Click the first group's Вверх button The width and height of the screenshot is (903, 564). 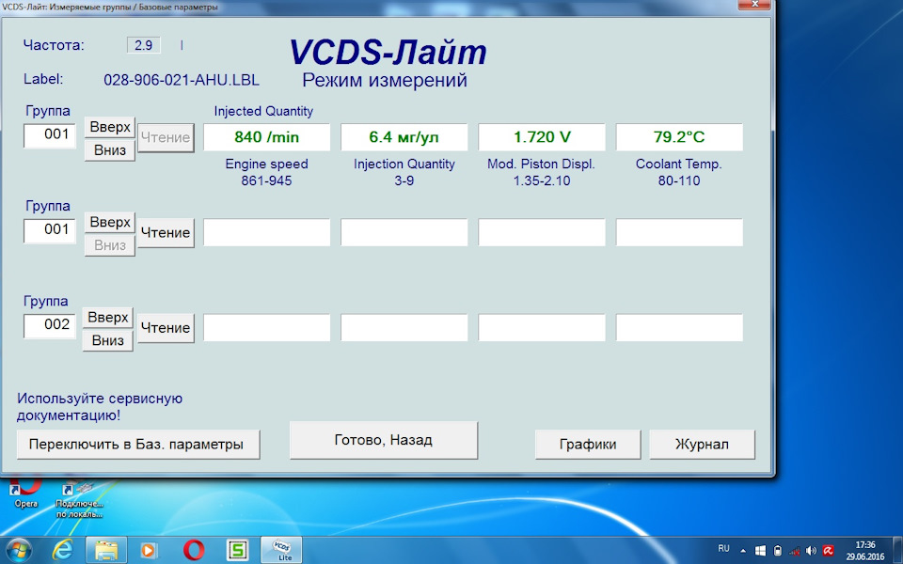click(110, 127)
